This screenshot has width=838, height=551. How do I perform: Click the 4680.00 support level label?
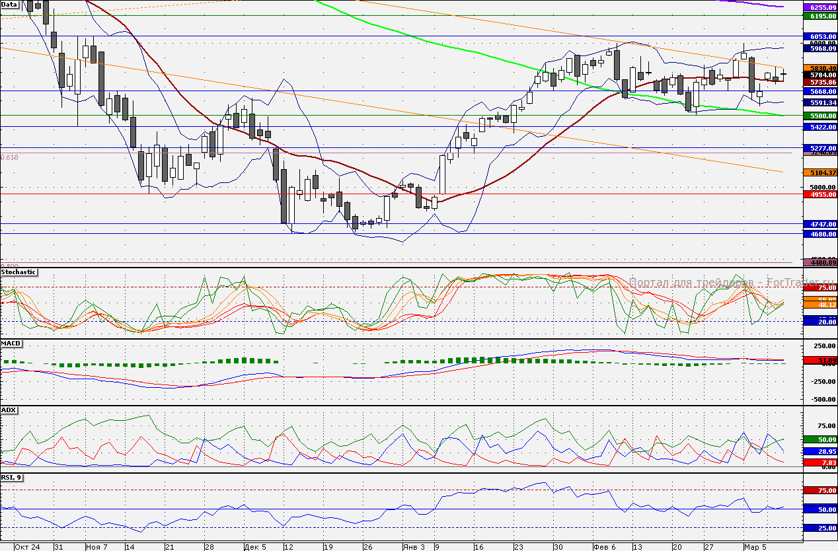pyautogui.click(x=819, y=234)
